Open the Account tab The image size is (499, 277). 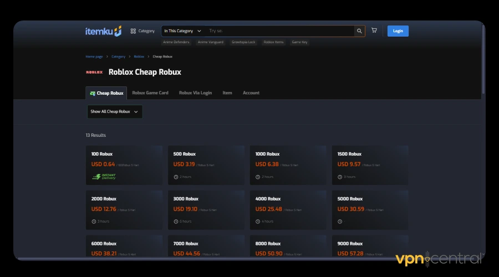pos(251,93)
